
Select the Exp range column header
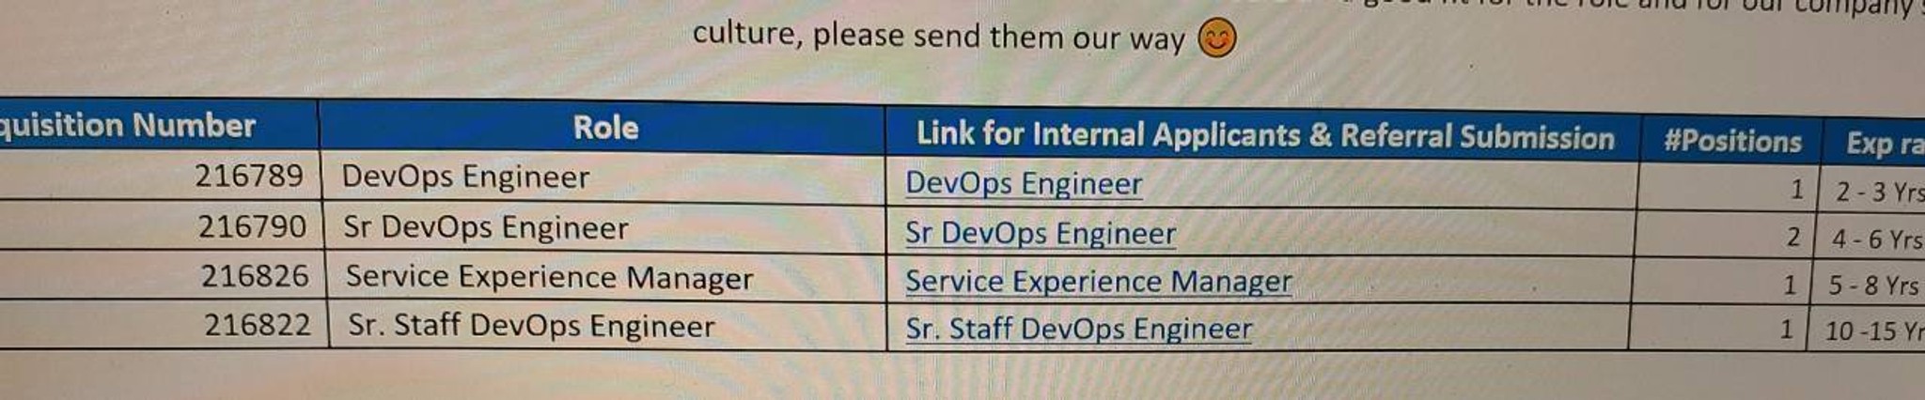click(1873, 143)
